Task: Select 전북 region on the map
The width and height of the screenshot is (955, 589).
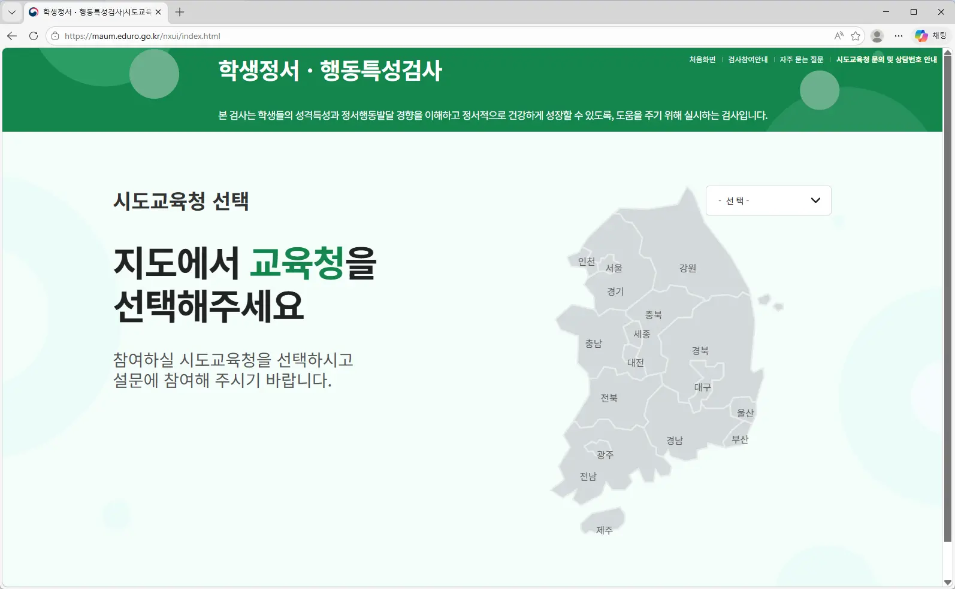Action: click(609, 398)
